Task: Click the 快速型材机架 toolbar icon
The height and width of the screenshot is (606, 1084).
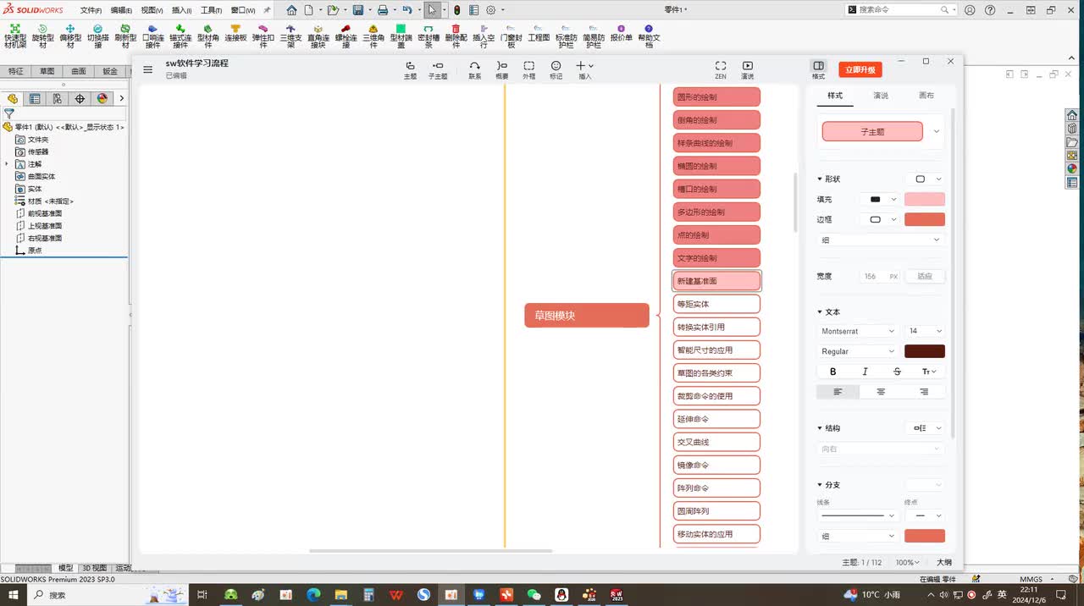Action: [x=15, y=36]
